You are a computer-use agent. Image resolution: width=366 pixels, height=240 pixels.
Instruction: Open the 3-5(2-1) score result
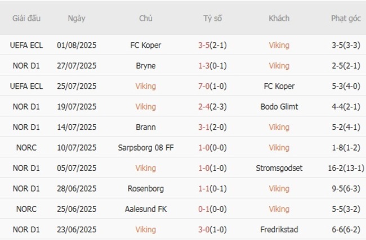(212, 46)
